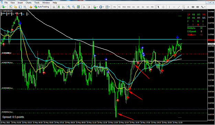
Task: Open the File menu
Action: point(6,3)
